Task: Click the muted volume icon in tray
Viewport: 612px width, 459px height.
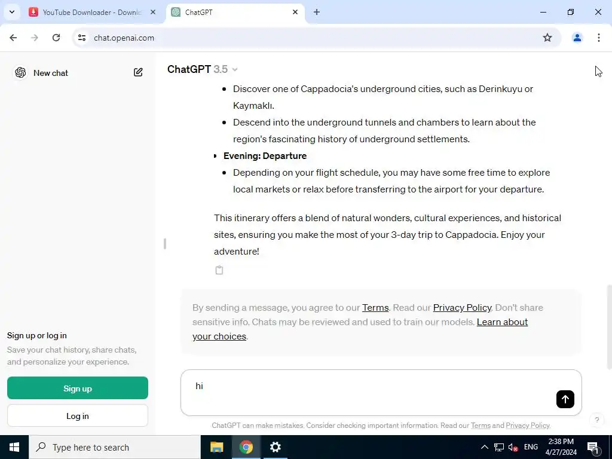Action: (513, 447)
